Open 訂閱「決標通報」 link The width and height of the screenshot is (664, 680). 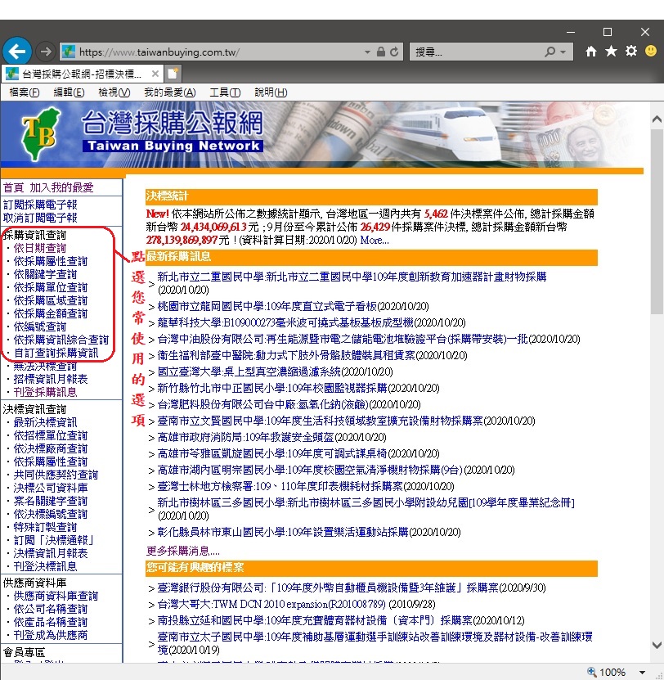53,539
